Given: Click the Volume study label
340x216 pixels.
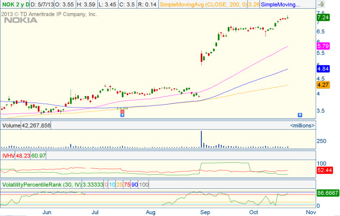Looking at the screenshot, I should click(x=11, y=125).
